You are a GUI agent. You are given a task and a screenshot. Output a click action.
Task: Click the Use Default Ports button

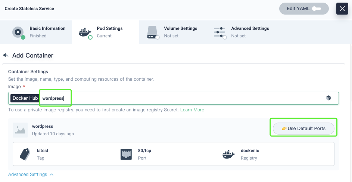pos(303,129)
